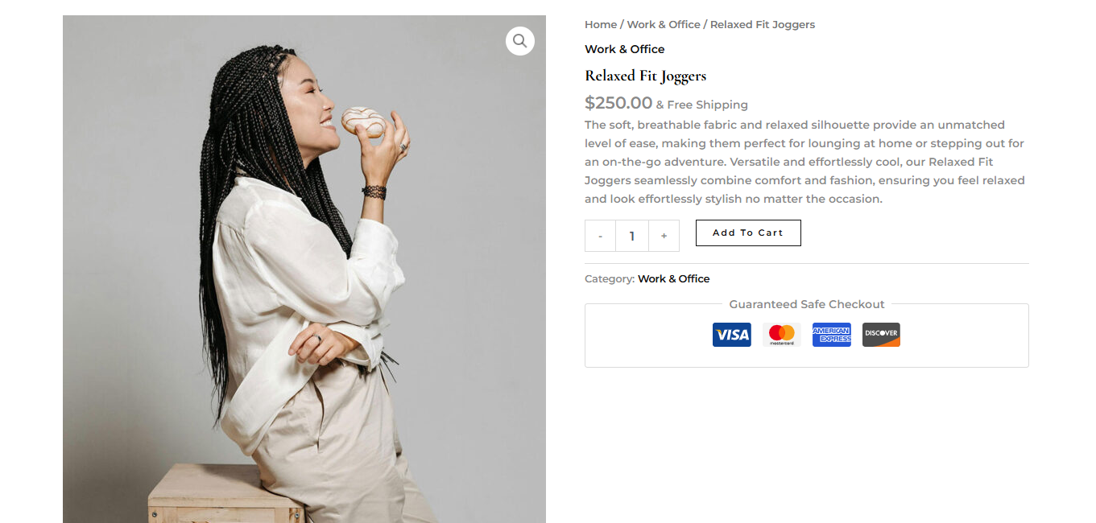Click the Discover card payment icon
1096x523 pixels.
pyautogui.click(x=881, y=334)
